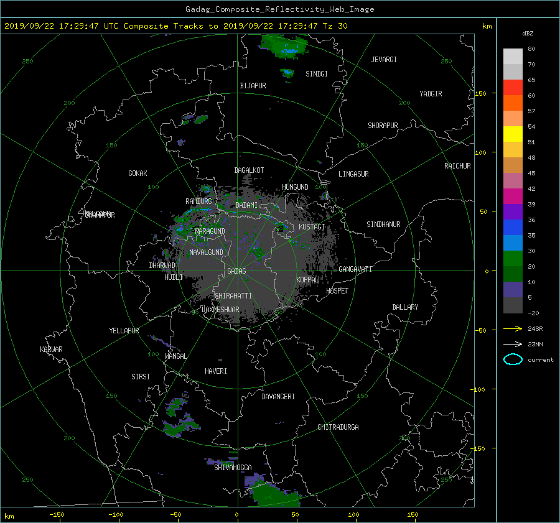Image resolution: width=560 pixels, height=523 pixels.
Task: Click the KOPPAL city label
Action: pyautogui.click(x=307, y=280)
